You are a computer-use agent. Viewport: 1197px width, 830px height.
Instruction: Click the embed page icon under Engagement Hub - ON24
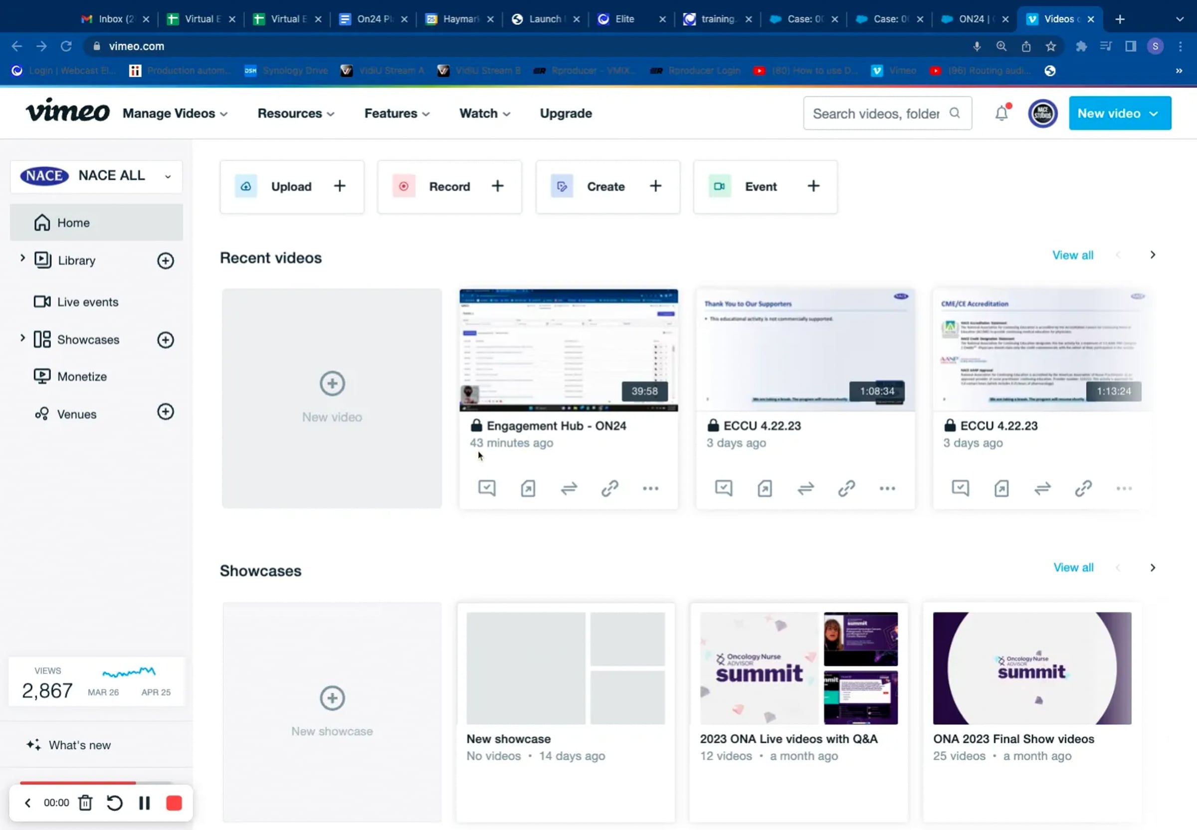[x=528, y=488]
